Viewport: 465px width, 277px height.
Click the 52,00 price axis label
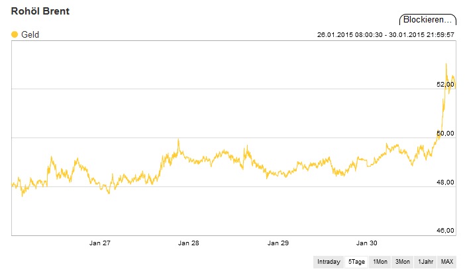click(445, 85)
